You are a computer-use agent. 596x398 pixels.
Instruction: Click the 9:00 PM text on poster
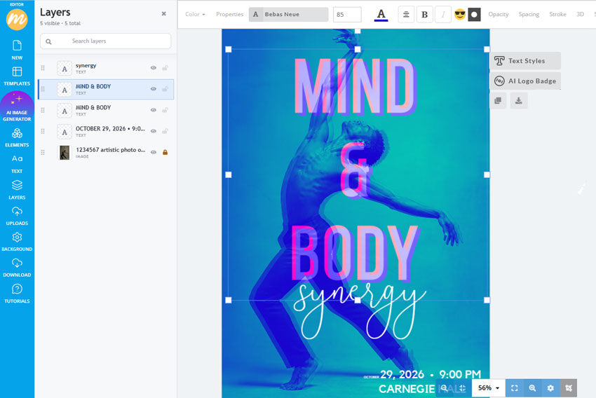click(460, 374)
